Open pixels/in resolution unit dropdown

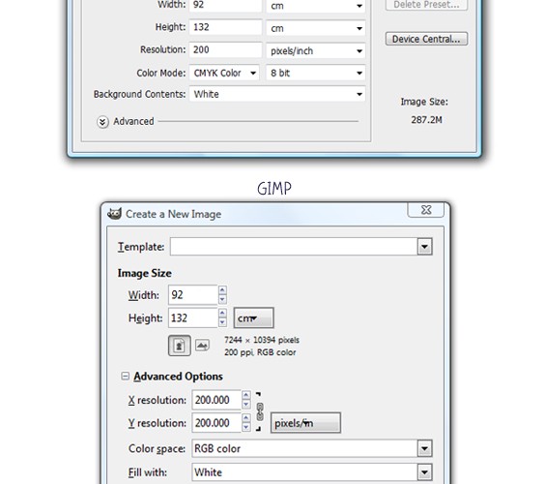[305, 423]
